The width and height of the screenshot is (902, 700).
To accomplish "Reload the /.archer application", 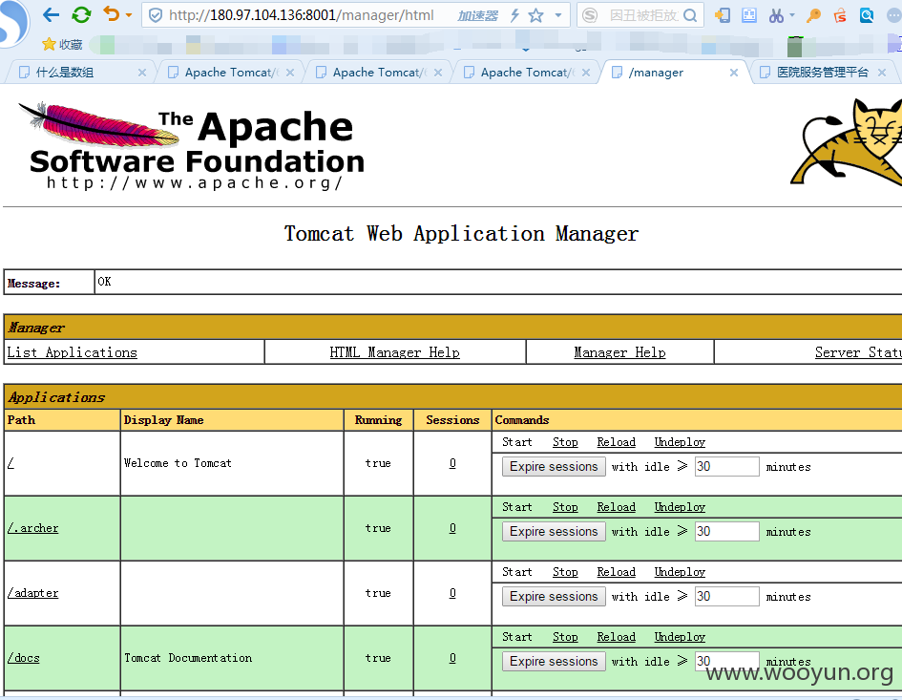I will pyautogui.click(x=616, y=507).
